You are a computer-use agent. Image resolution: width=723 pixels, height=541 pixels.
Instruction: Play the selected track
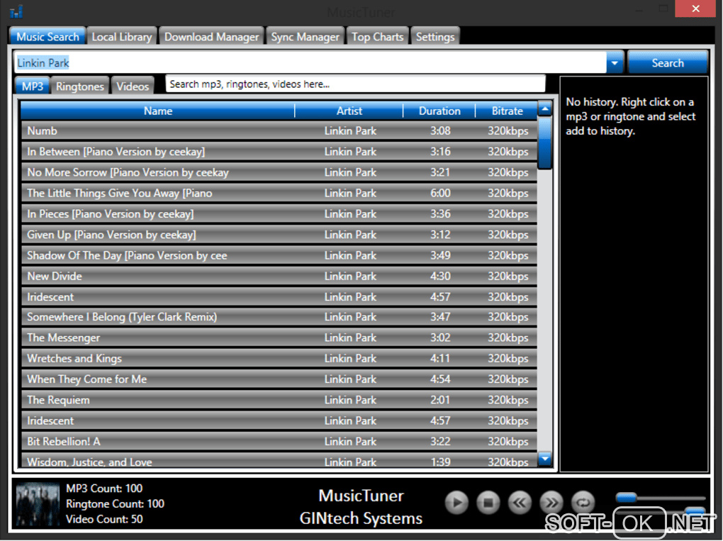tap(456, 503)
